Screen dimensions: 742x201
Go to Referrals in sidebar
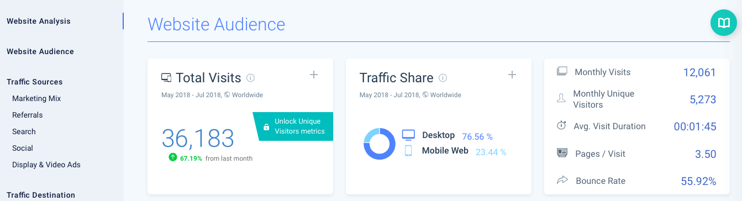click(28, 115)
